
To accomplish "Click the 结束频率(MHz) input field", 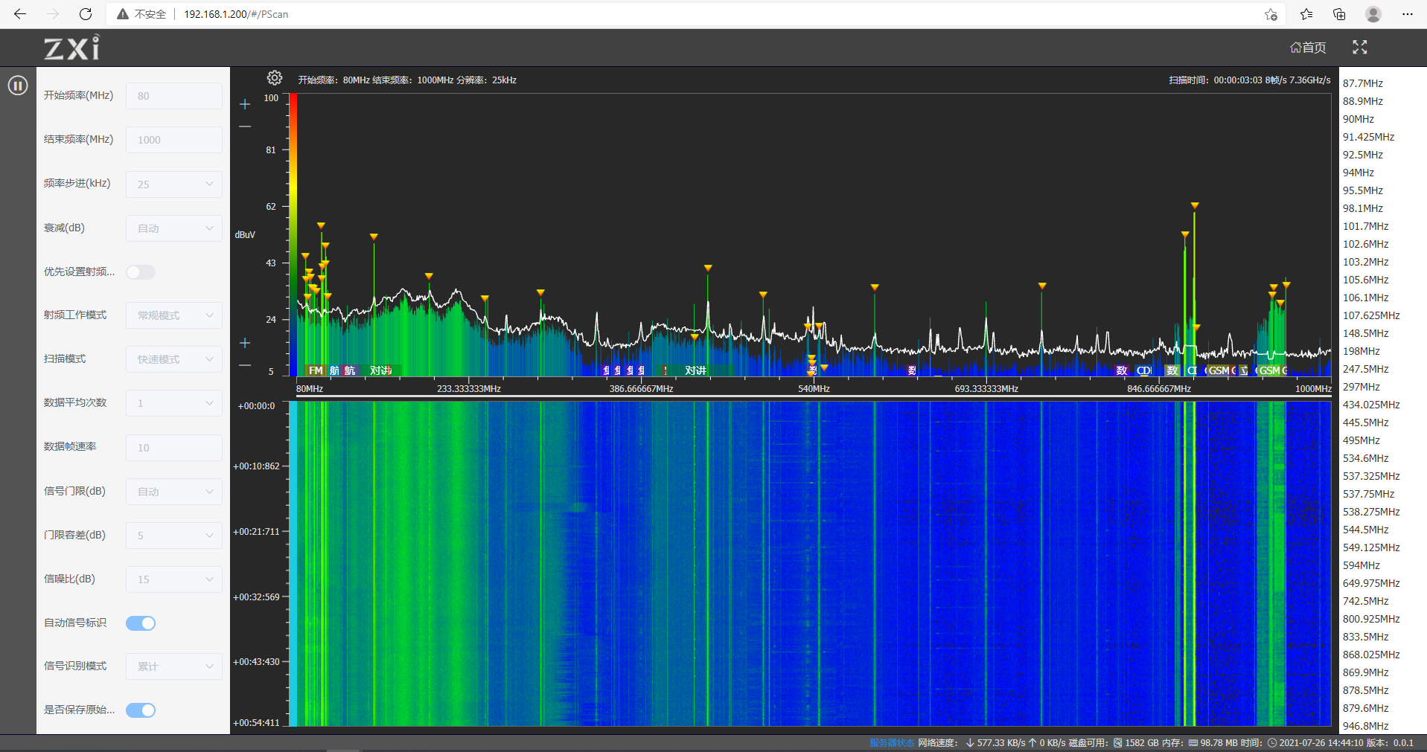I will [x=174, y=140].
